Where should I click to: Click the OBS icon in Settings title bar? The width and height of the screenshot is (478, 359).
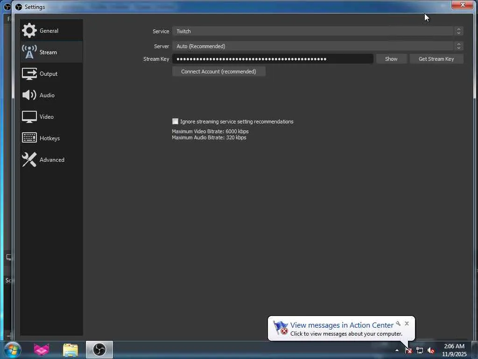(x=19, y=7)
